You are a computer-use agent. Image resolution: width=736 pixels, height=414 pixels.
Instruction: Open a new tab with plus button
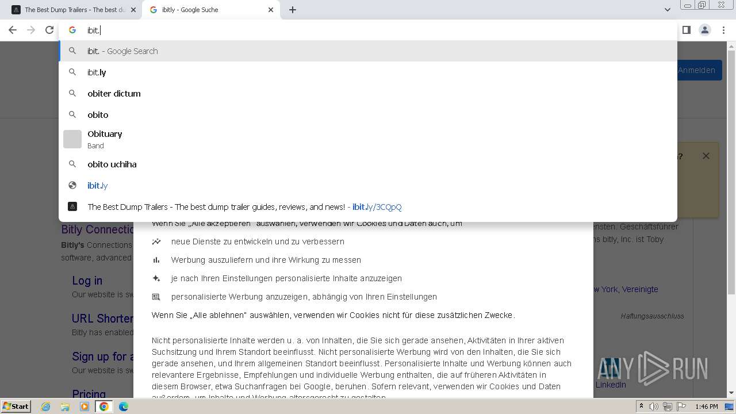pos(293,10)
